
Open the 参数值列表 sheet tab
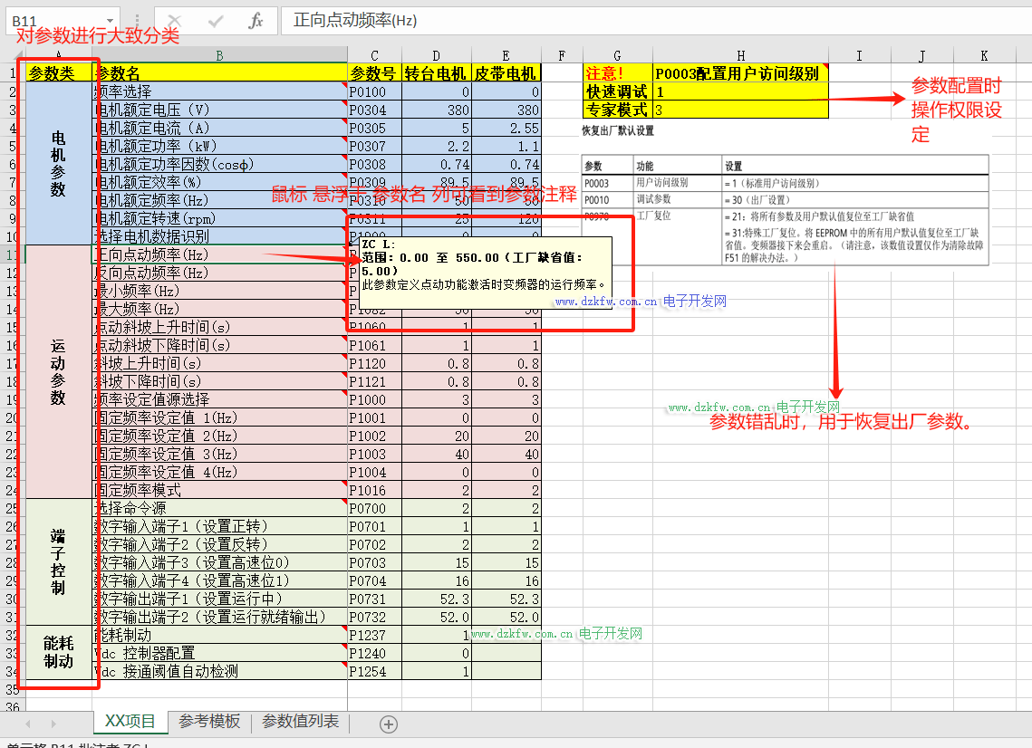300,722
